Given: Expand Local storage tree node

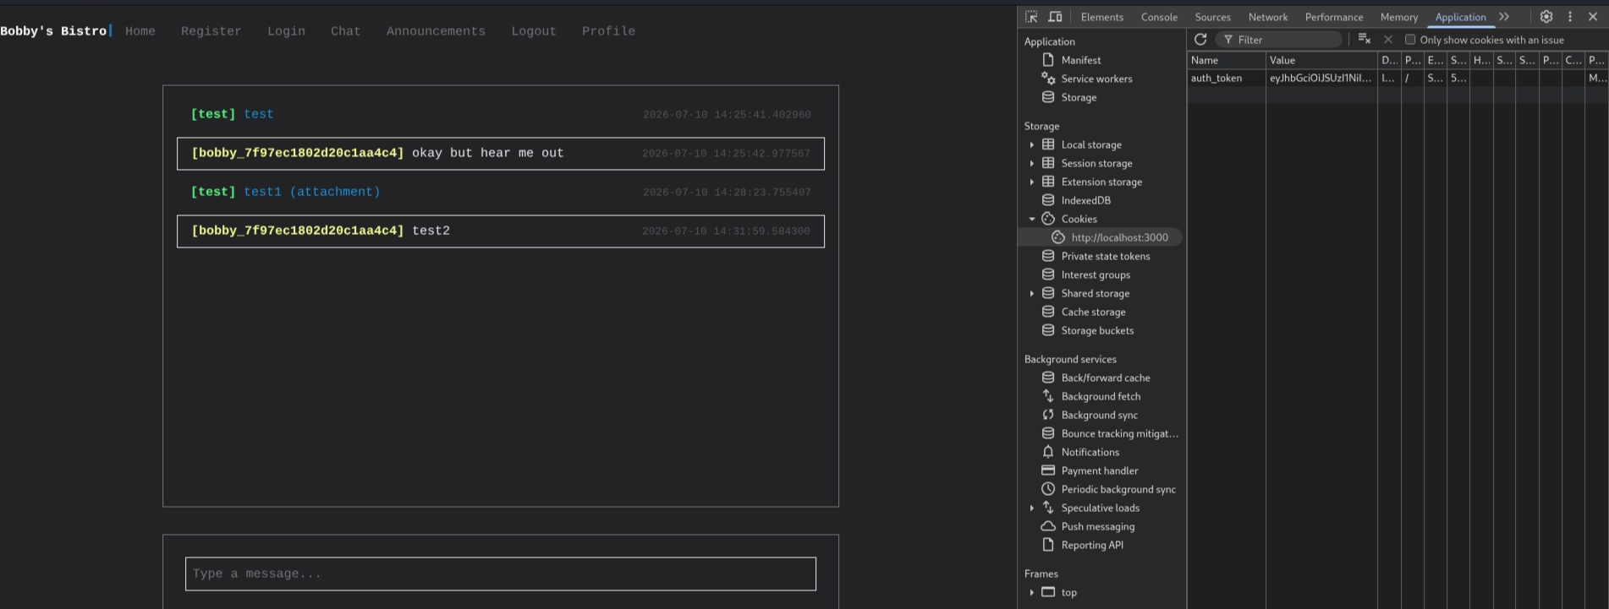Looking at the screenshot, I should 1031,144.
